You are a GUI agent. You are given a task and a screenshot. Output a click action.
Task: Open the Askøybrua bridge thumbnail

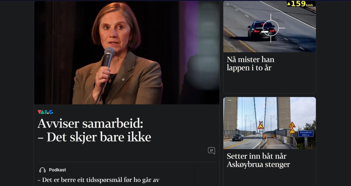270,123
